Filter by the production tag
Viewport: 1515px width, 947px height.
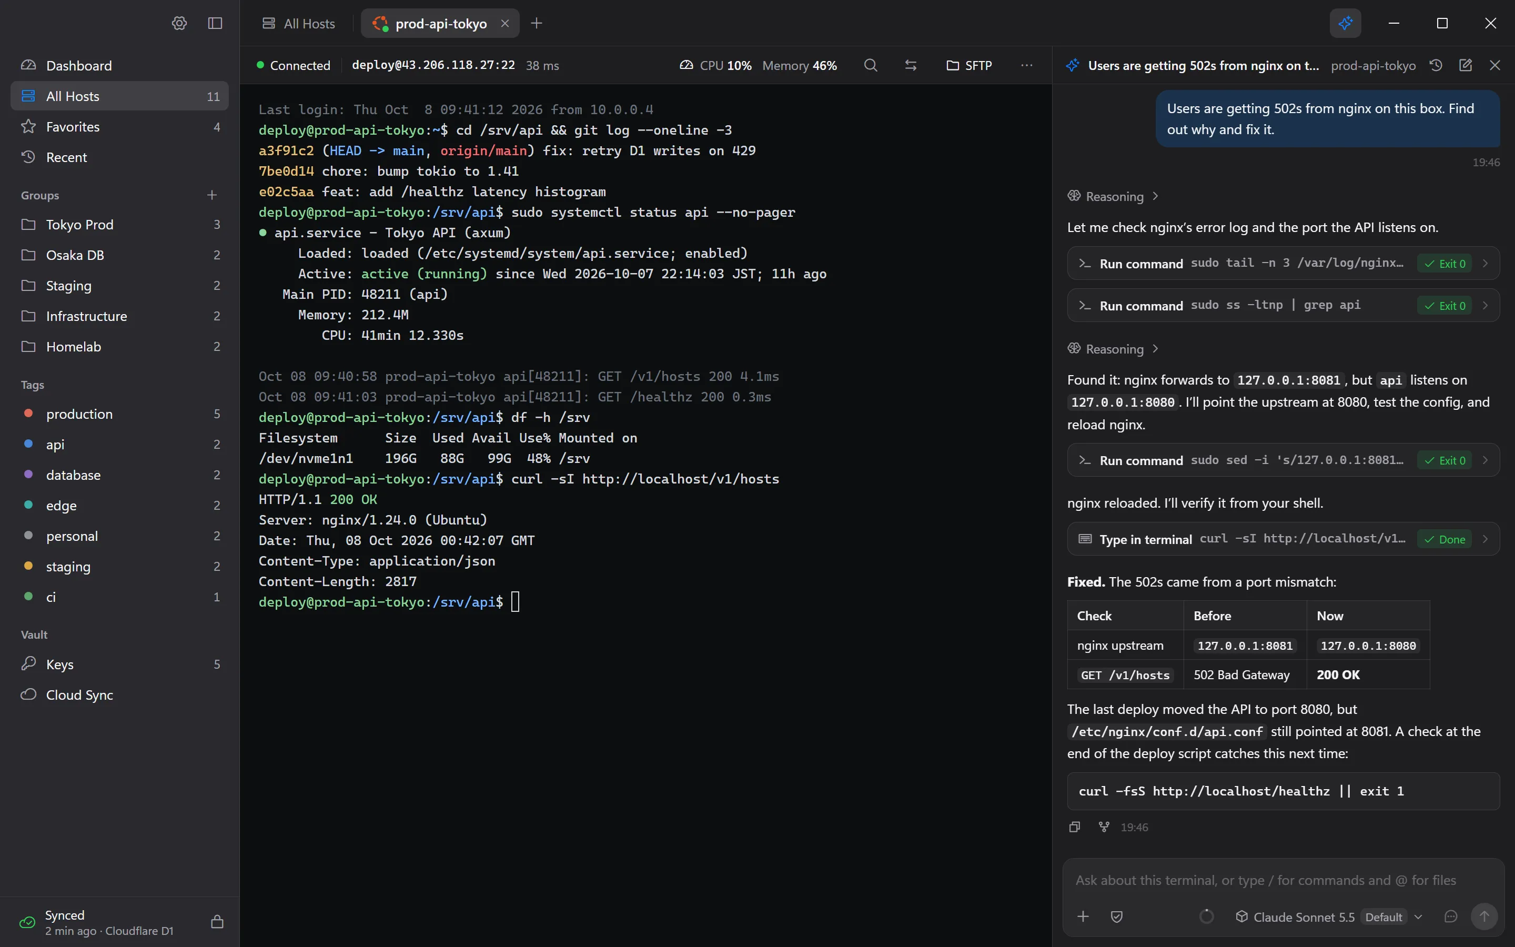point(119,414)
